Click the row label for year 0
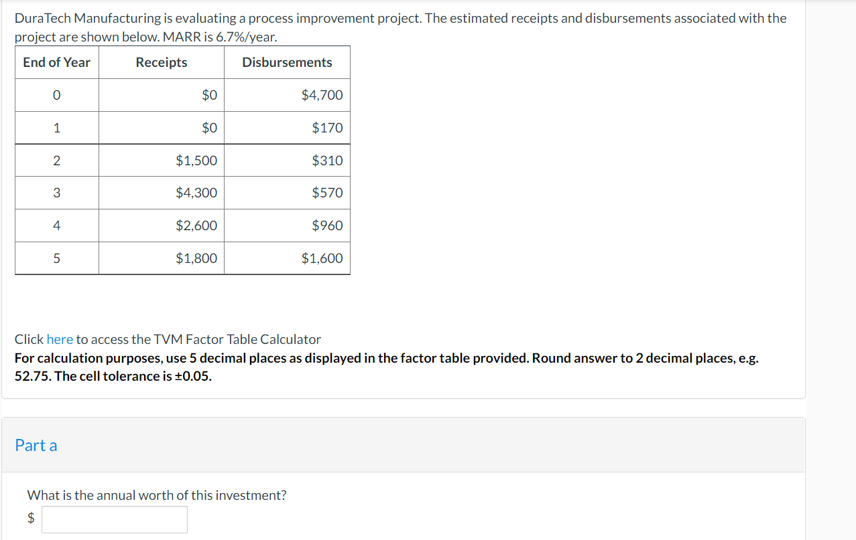 pos(56,95)
